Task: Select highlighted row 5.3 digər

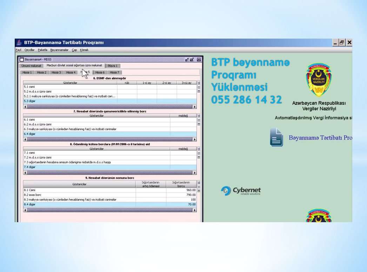Action: point(110,101)
